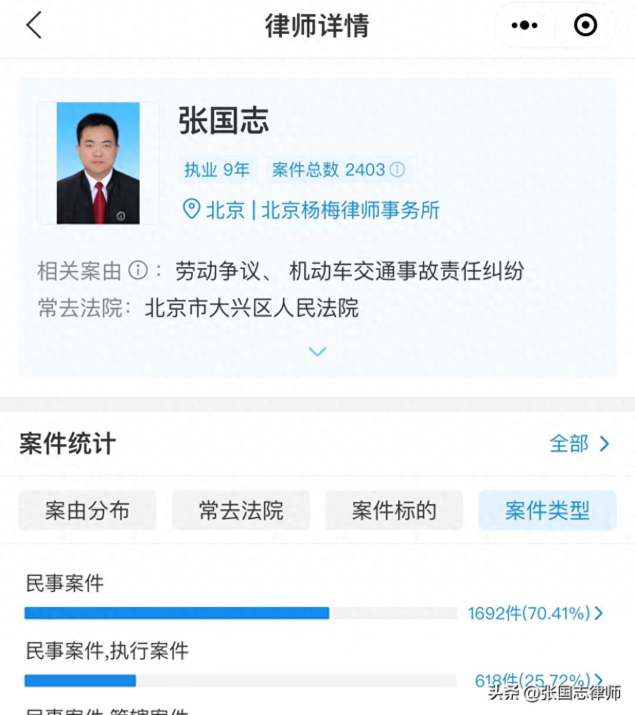The height and width of the screenshot is (715, 635).
Task: View 全部 case statistics
Action: pos(569,443)
